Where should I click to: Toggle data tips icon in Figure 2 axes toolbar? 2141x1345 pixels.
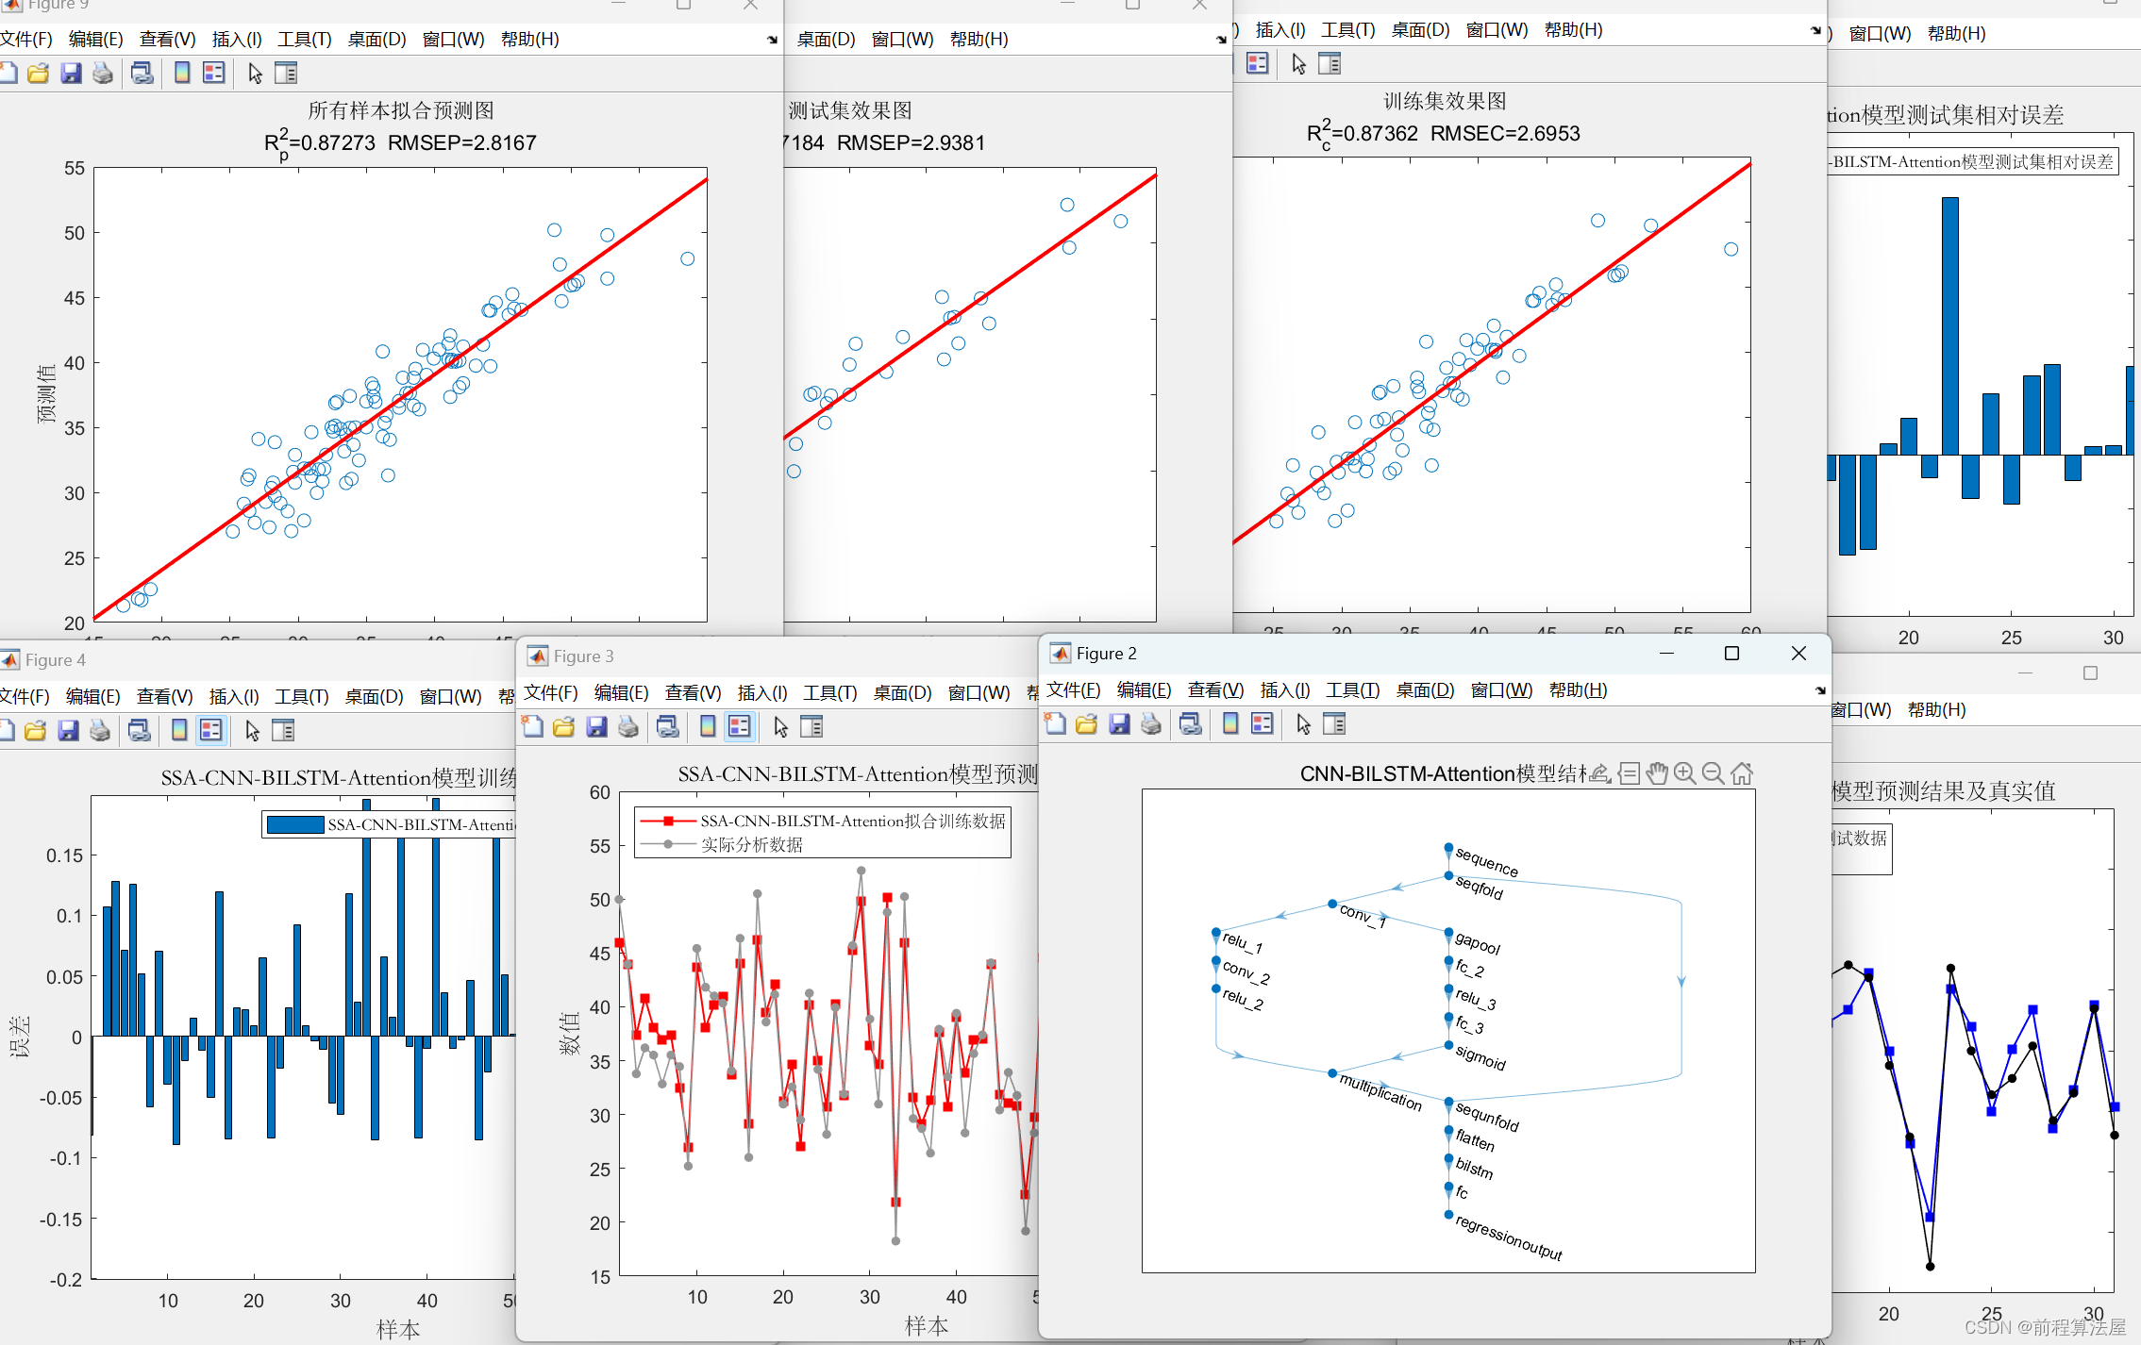tap(1629, 773)
